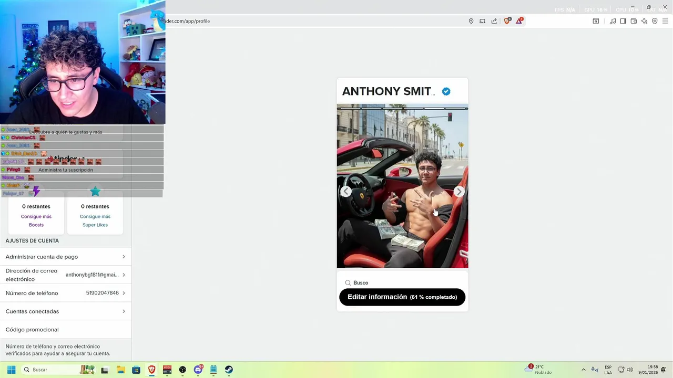Open the Leo AI sparkle icon
Screen dimensions: 673x378
644,21
